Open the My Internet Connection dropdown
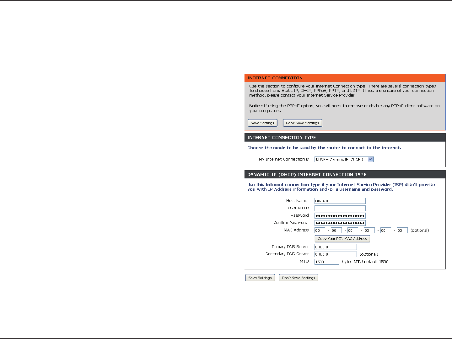The width and height of the screenshot is (452, 339). [344, 159]
